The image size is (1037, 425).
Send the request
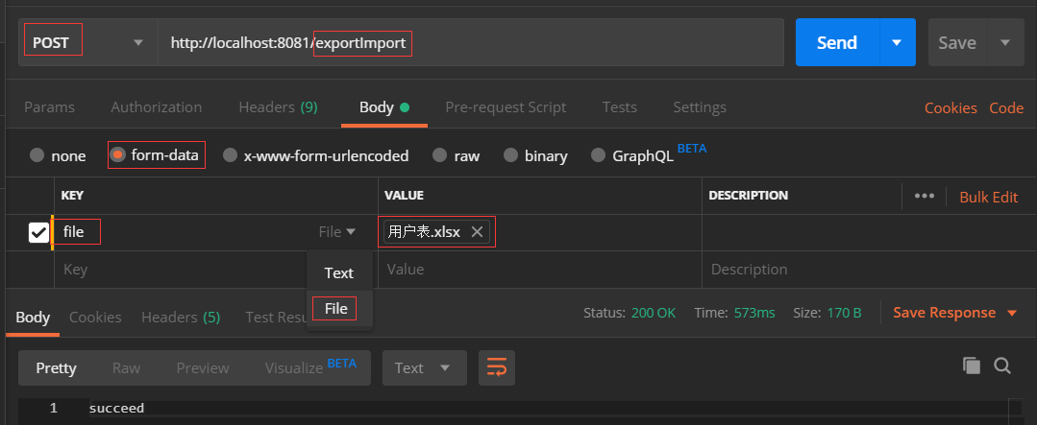coord(837,43)
